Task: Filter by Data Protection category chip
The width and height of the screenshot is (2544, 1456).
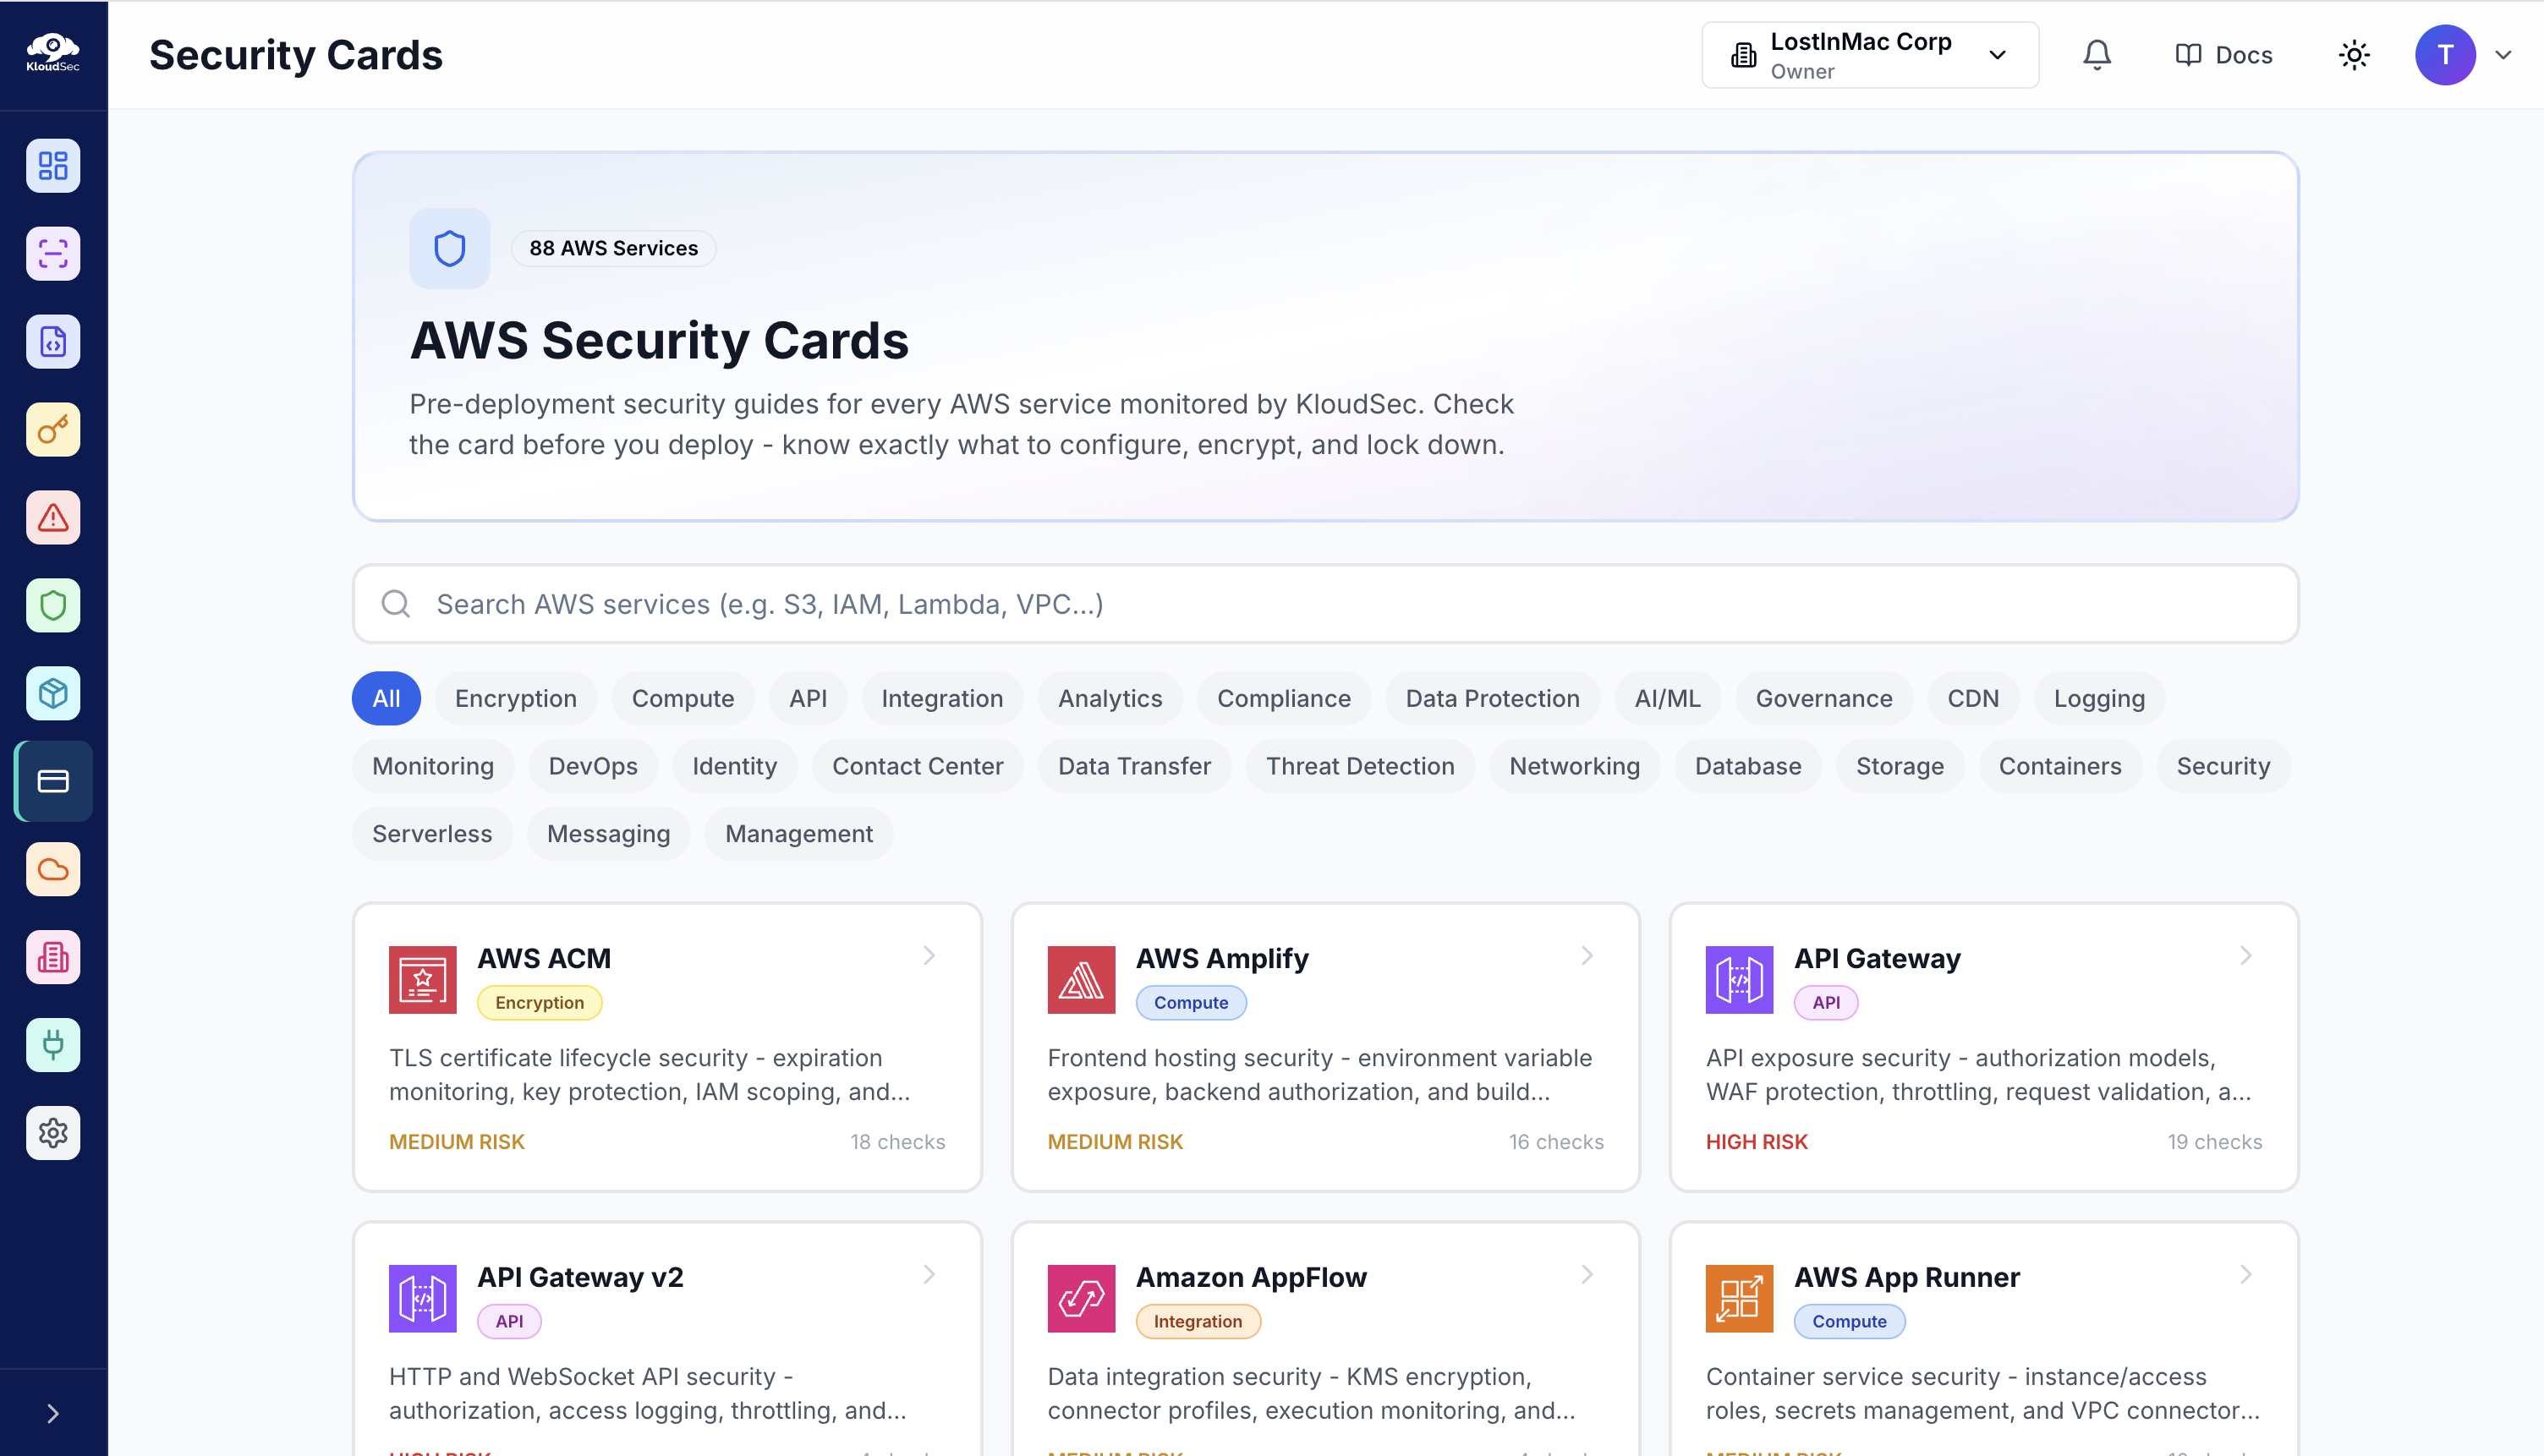Action: click(1492, 698)
